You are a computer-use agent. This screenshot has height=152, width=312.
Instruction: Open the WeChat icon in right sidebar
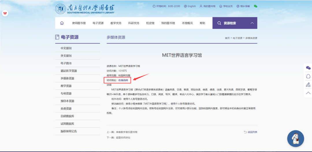(x=308, y=68)
